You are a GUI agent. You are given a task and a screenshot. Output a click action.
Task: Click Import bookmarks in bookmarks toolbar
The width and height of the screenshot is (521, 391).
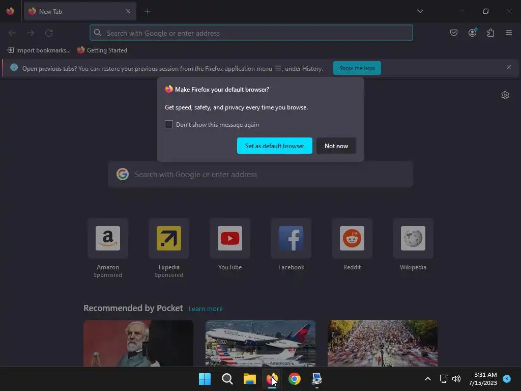39,50
